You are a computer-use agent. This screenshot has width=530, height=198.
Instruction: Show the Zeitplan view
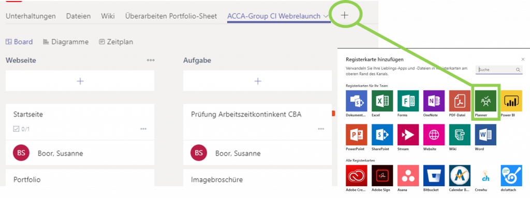(115, 42)
